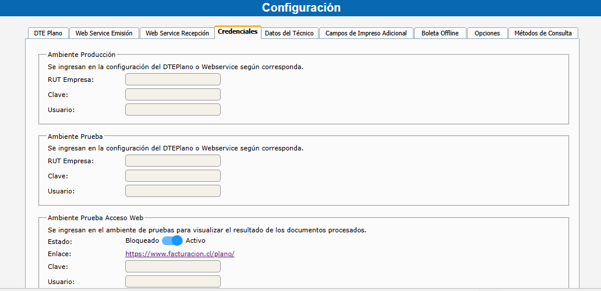The height and width of the screenshot is (291, 601).
Task: Open the Datos del Técnico tab
Action: tap(289, 33)
